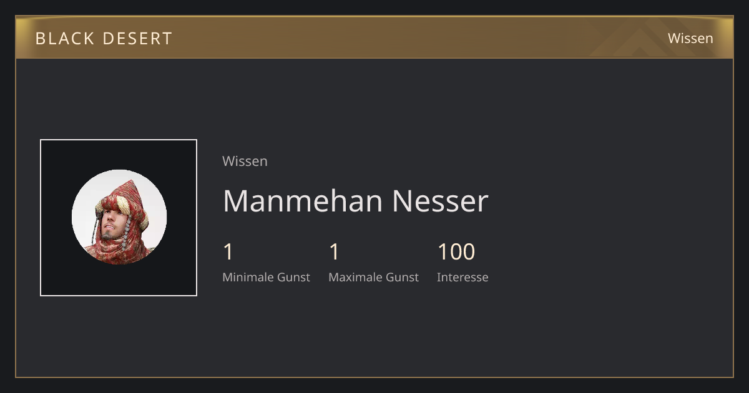Click the Wissen label above name
The image size is (749, 393).
[245, 161]
